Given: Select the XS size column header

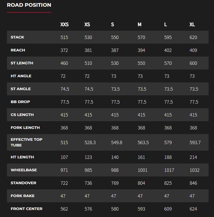Looking at the screenshot, I should pos(87,25).
